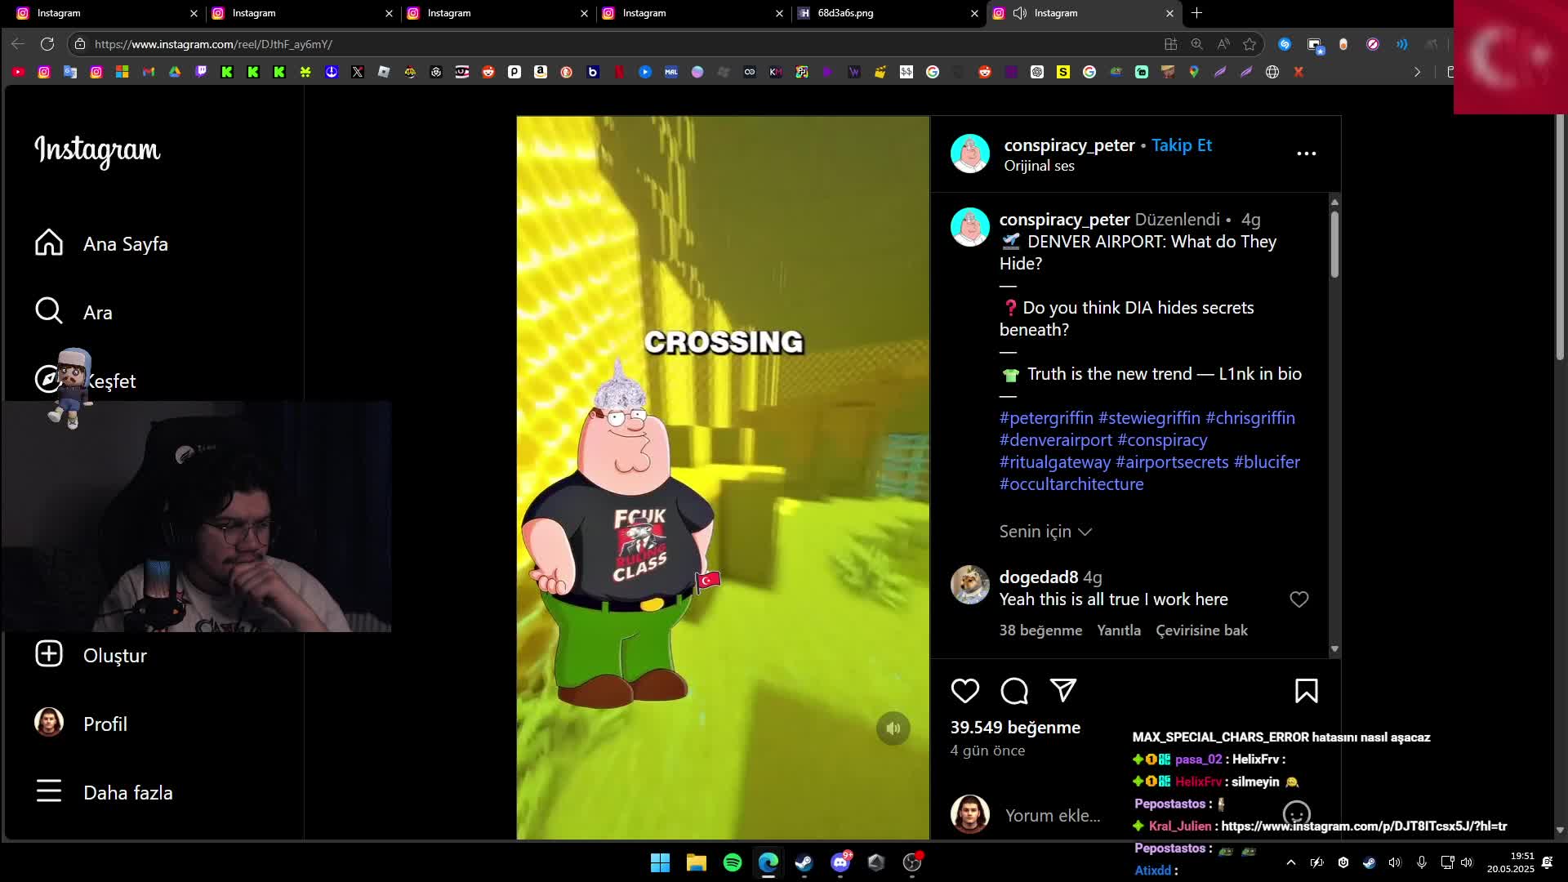Open YouTube bookmark in bookmarks bar
The width and height of the screenshot is (1568, 882).
point(18,72)
